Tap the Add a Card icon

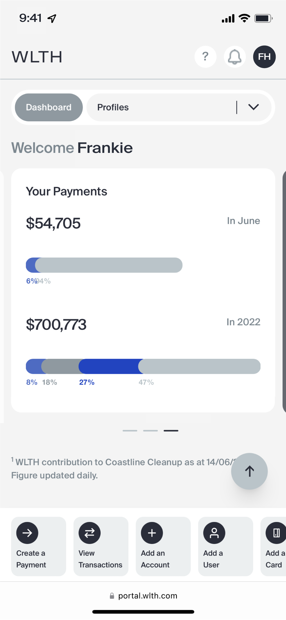276,533
